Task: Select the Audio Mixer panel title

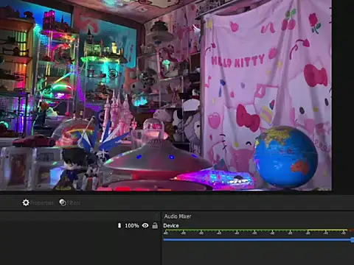Action: 178,216
